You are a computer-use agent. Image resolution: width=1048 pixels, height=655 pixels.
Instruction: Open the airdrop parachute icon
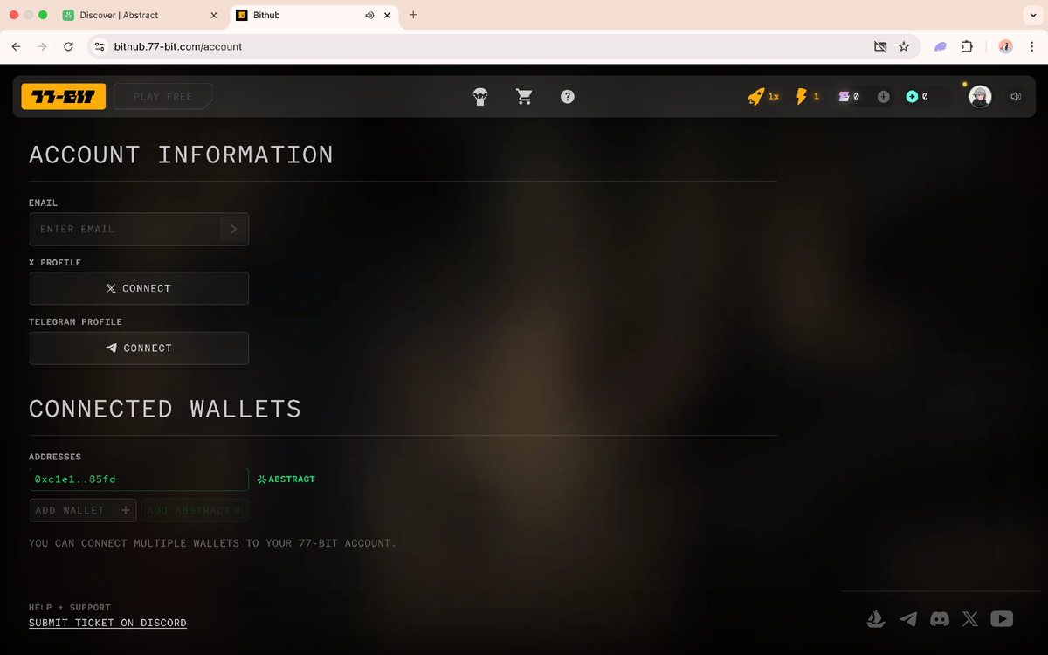coord(480,97)
